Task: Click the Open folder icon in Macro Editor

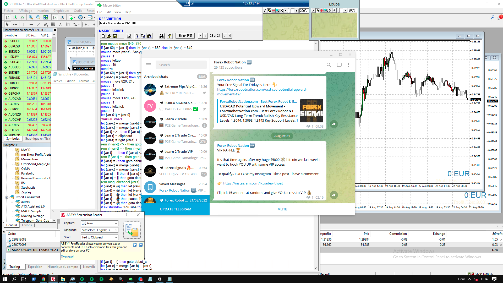Action: (109, 36)
